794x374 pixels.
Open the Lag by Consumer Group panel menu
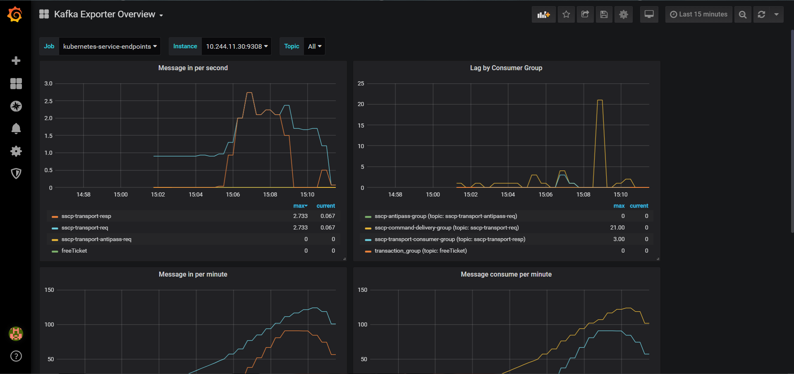[506, 68]
